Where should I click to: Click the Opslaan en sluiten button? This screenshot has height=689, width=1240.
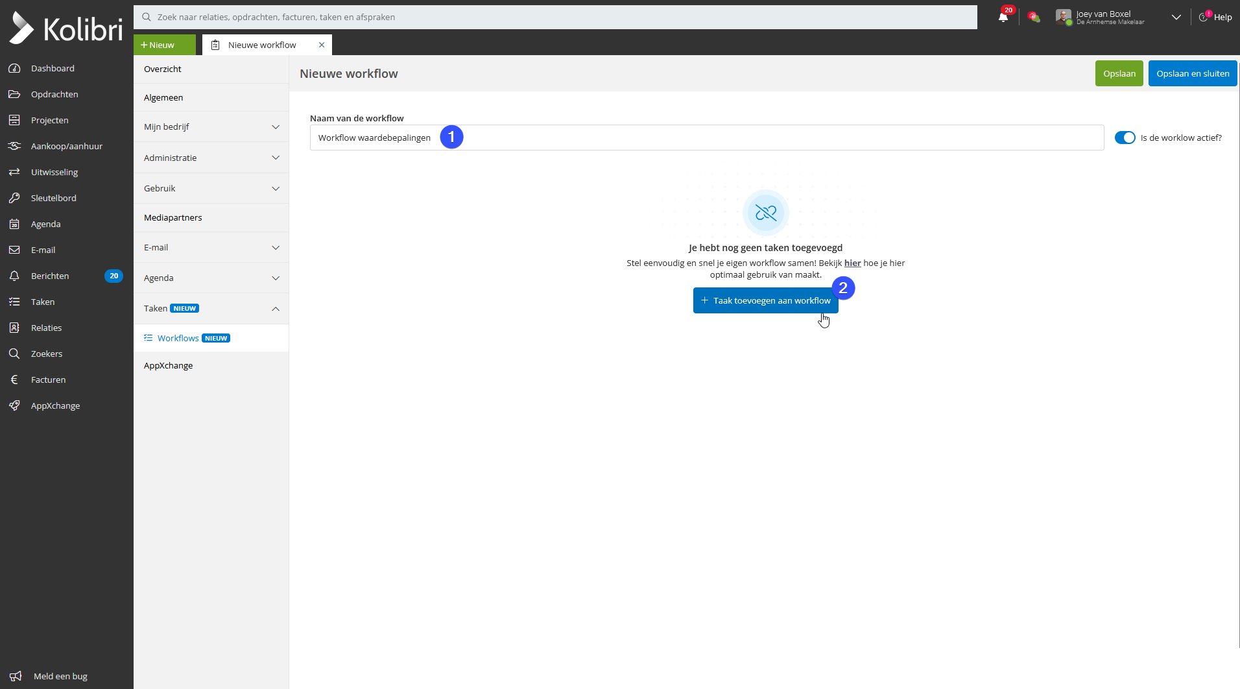[x=1192, y=73]
